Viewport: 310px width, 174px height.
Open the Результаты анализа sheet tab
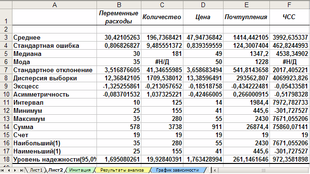click(122, 170)
